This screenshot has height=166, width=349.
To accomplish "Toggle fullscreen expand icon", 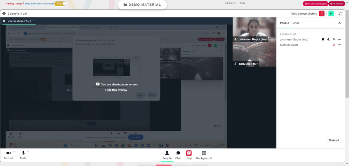I will pos(340,14).
